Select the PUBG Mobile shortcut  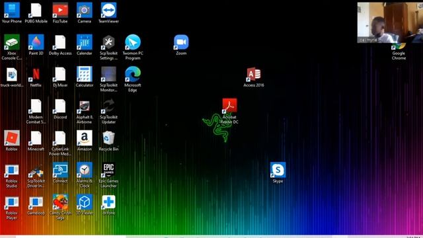(x=36, y=11)
